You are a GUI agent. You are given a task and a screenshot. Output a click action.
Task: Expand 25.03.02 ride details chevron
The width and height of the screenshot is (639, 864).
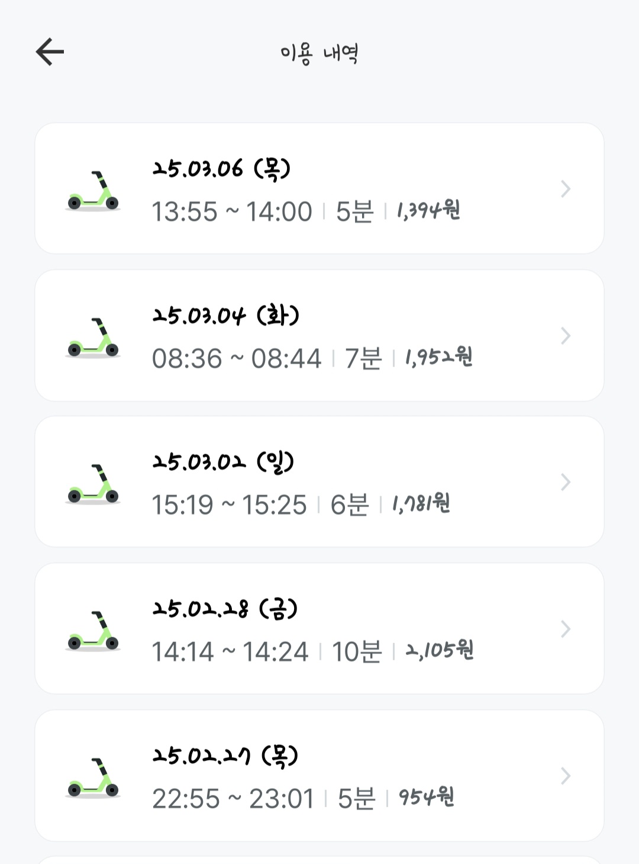point(566,482)
